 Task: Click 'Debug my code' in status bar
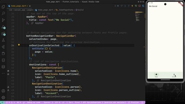(34, 103)
